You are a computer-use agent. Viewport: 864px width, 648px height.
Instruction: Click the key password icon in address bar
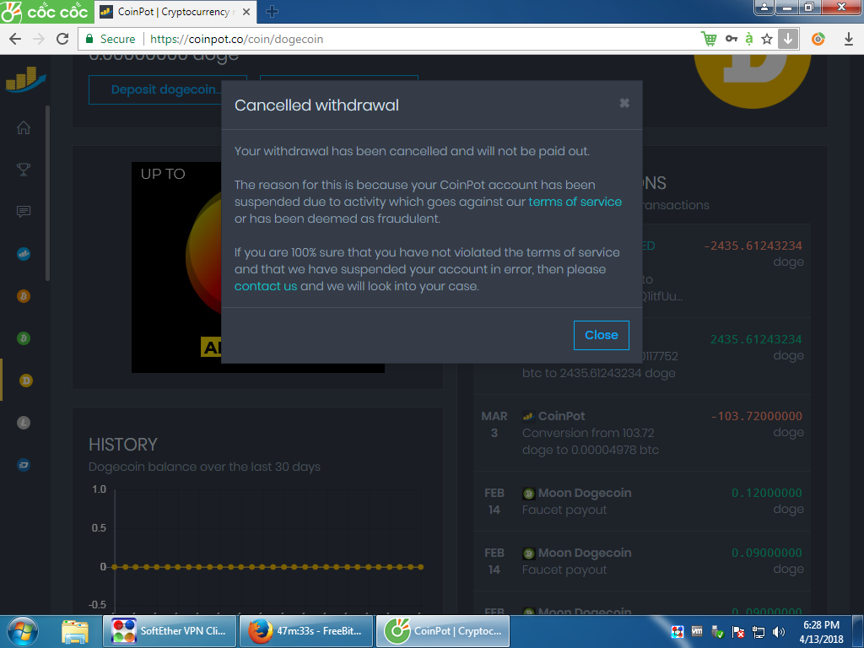tap(732, 39)
